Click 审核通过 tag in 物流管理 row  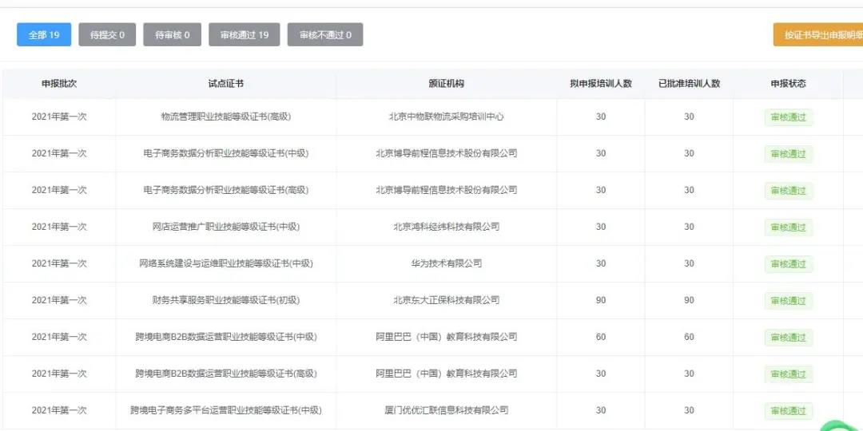[x=788, y=117]
